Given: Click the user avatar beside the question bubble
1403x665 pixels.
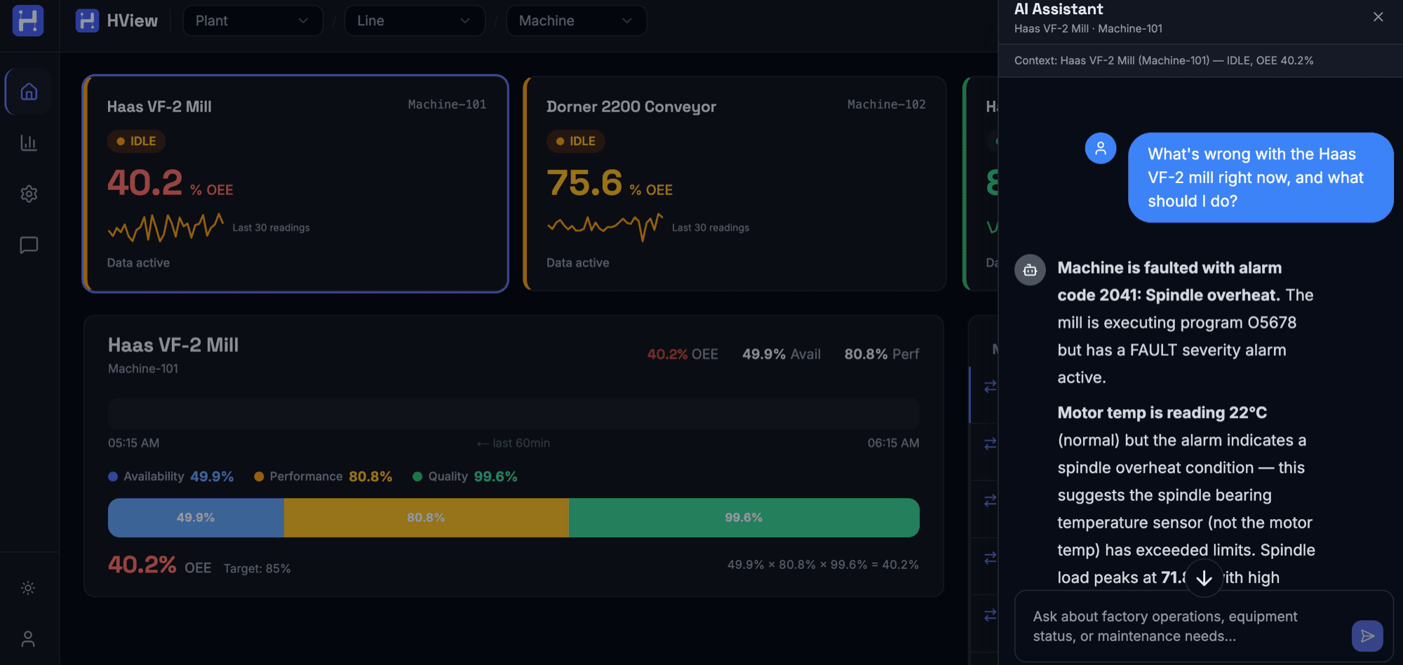Looking at the screenshot, I should point(1101,148).
